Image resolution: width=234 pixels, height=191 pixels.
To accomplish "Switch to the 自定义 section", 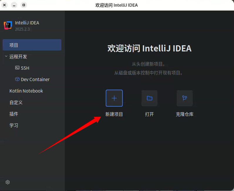I will pyautogui.click(x=16, y=102).
